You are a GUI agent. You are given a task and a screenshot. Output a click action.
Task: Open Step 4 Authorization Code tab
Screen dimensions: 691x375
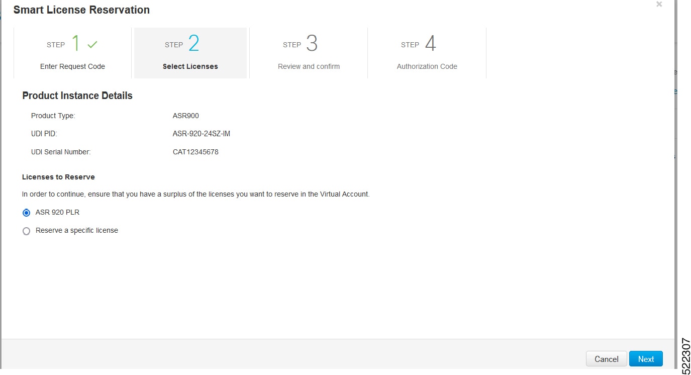pyautogui.click(x=427, y=53)
